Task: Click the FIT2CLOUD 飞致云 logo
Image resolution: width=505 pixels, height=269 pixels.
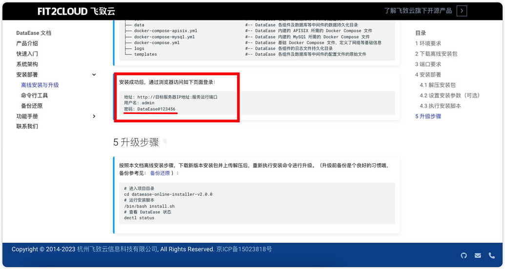Action: 76,11
